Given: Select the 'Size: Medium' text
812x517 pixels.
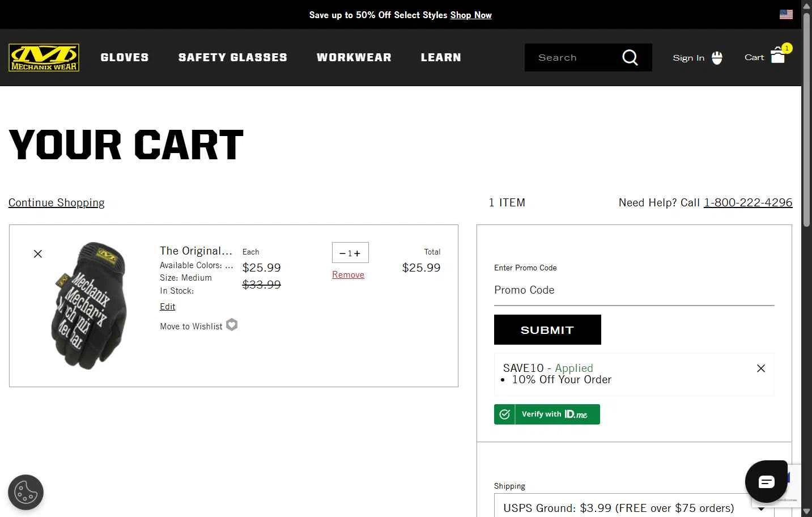Looking at the screenshot, I should [186, 278].
